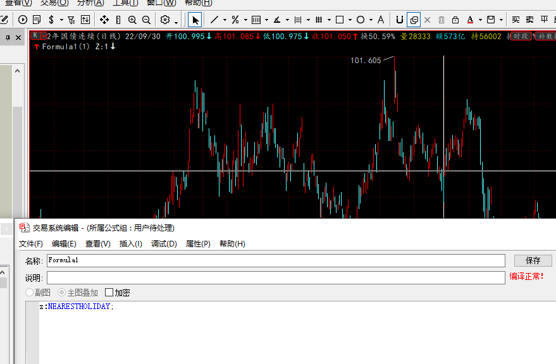
Task: Click the 编译正常! compile status text
Action: (x=526, y=276)
